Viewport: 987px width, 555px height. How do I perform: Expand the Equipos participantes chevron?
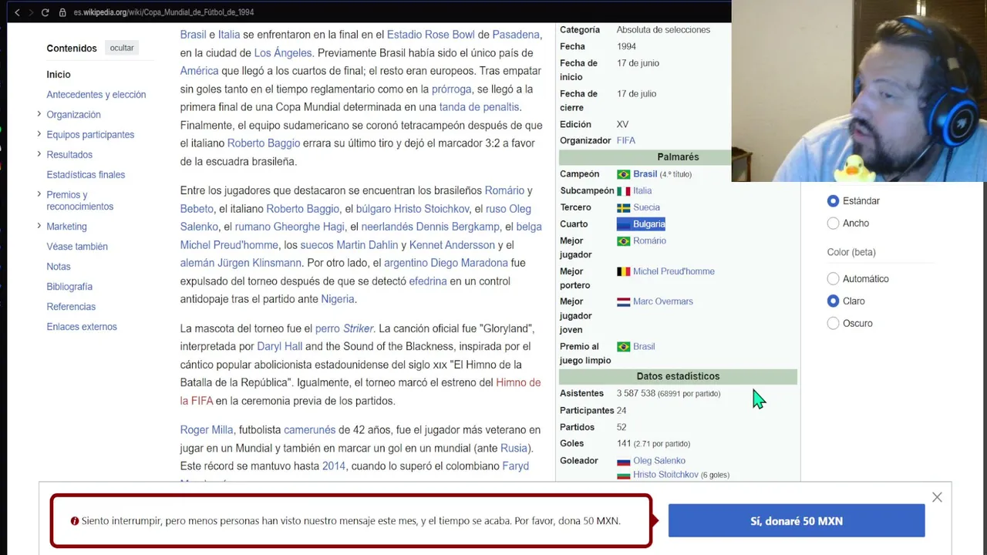(x=39, y=134)
